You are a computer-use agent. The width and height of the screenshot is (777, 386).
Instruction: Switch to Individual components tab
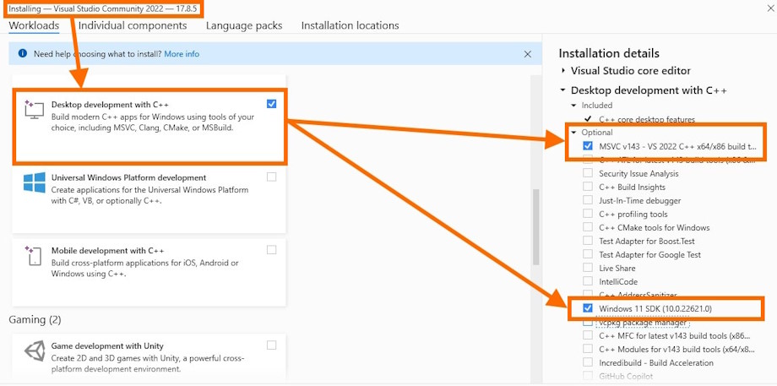133,25
